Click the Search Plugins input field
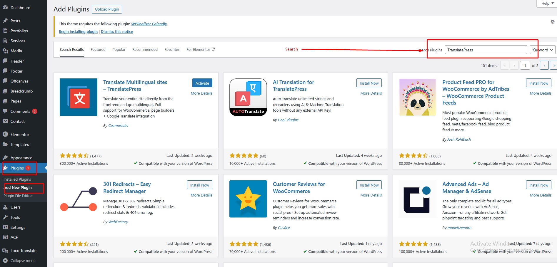557x267 pixels. point(486,50)
